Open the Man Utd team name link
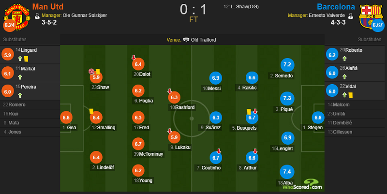 [48, 7]
